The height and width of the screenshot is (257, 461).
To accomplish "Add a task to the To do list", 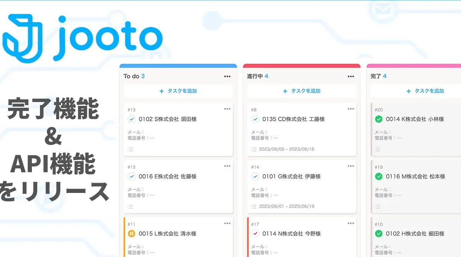I will coord(178,91).
